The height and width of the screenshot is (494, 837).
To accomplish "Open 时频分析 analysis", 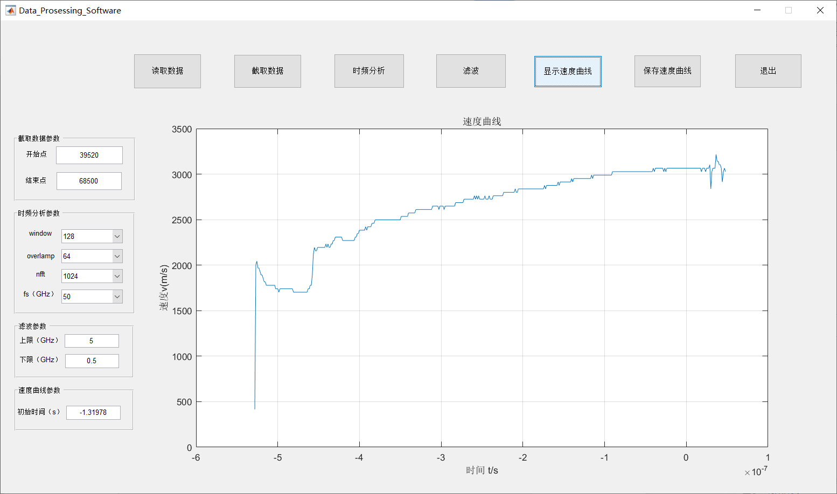I will [369, 71].
